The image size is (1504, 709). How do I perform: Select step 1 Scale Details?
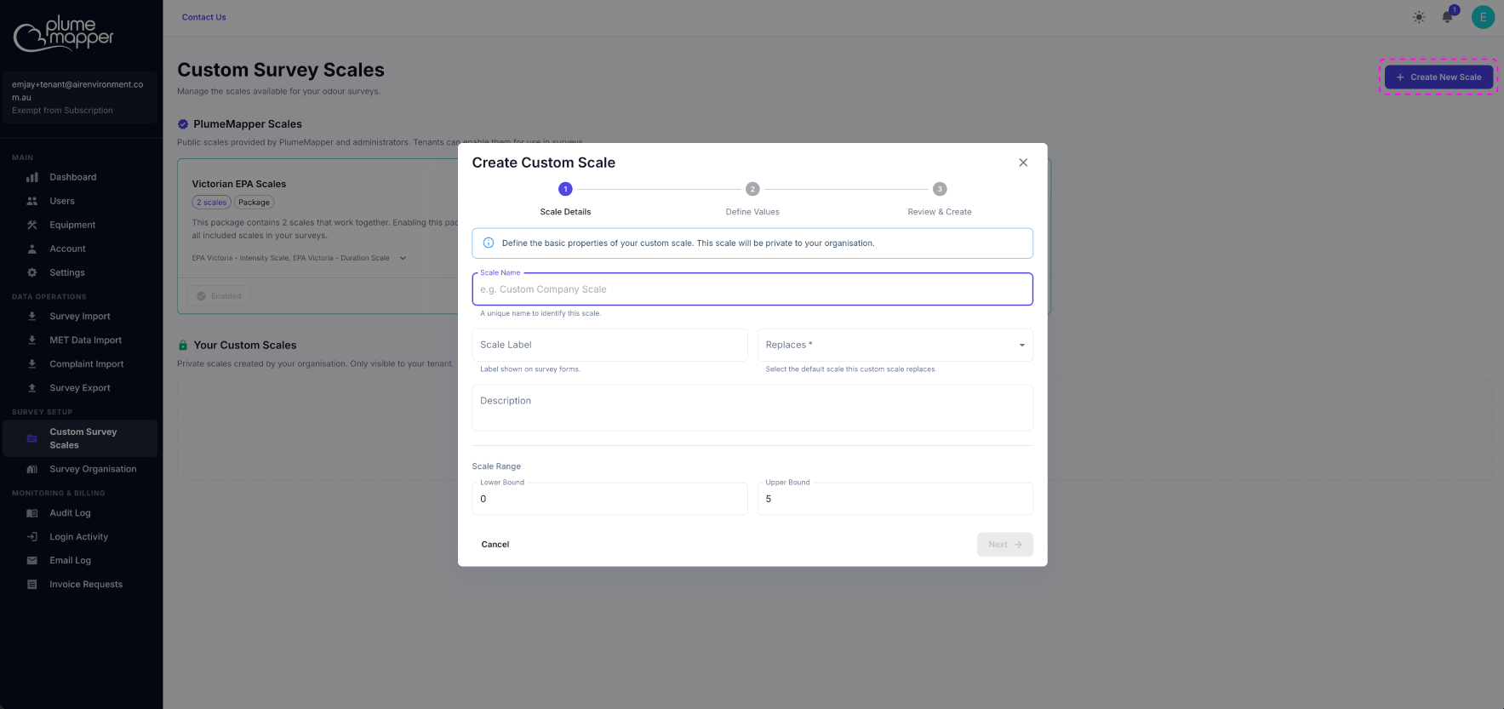(565, 199)
